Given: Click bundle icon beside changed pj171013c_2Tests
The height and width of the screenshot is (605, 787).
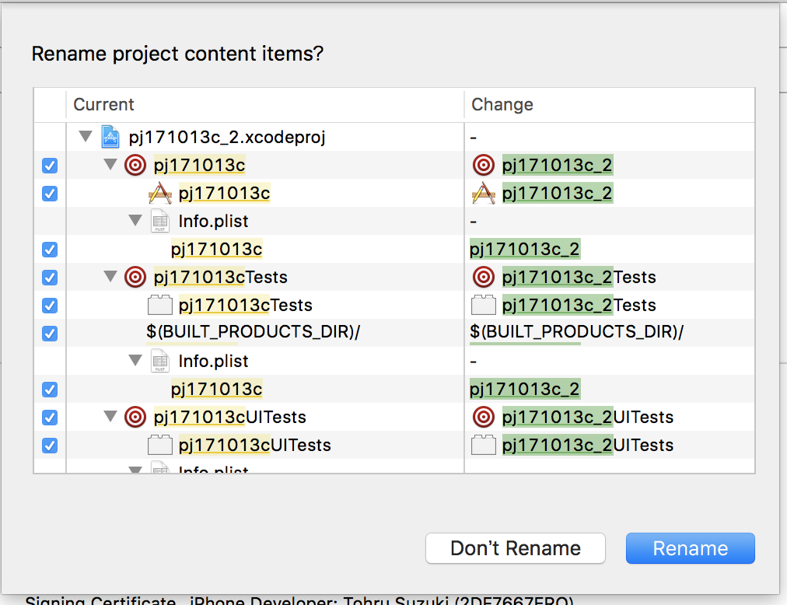Looking at the screenshot, I should [x=484, y=305].
